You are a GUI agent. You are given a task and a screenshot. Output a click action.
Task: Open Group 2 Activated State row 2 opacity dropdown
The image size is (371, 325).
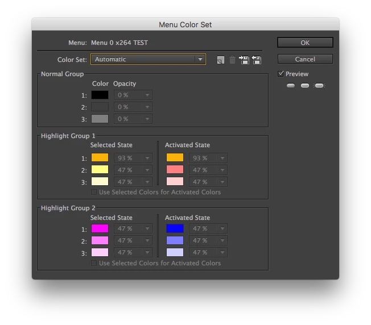click(208, 240)
